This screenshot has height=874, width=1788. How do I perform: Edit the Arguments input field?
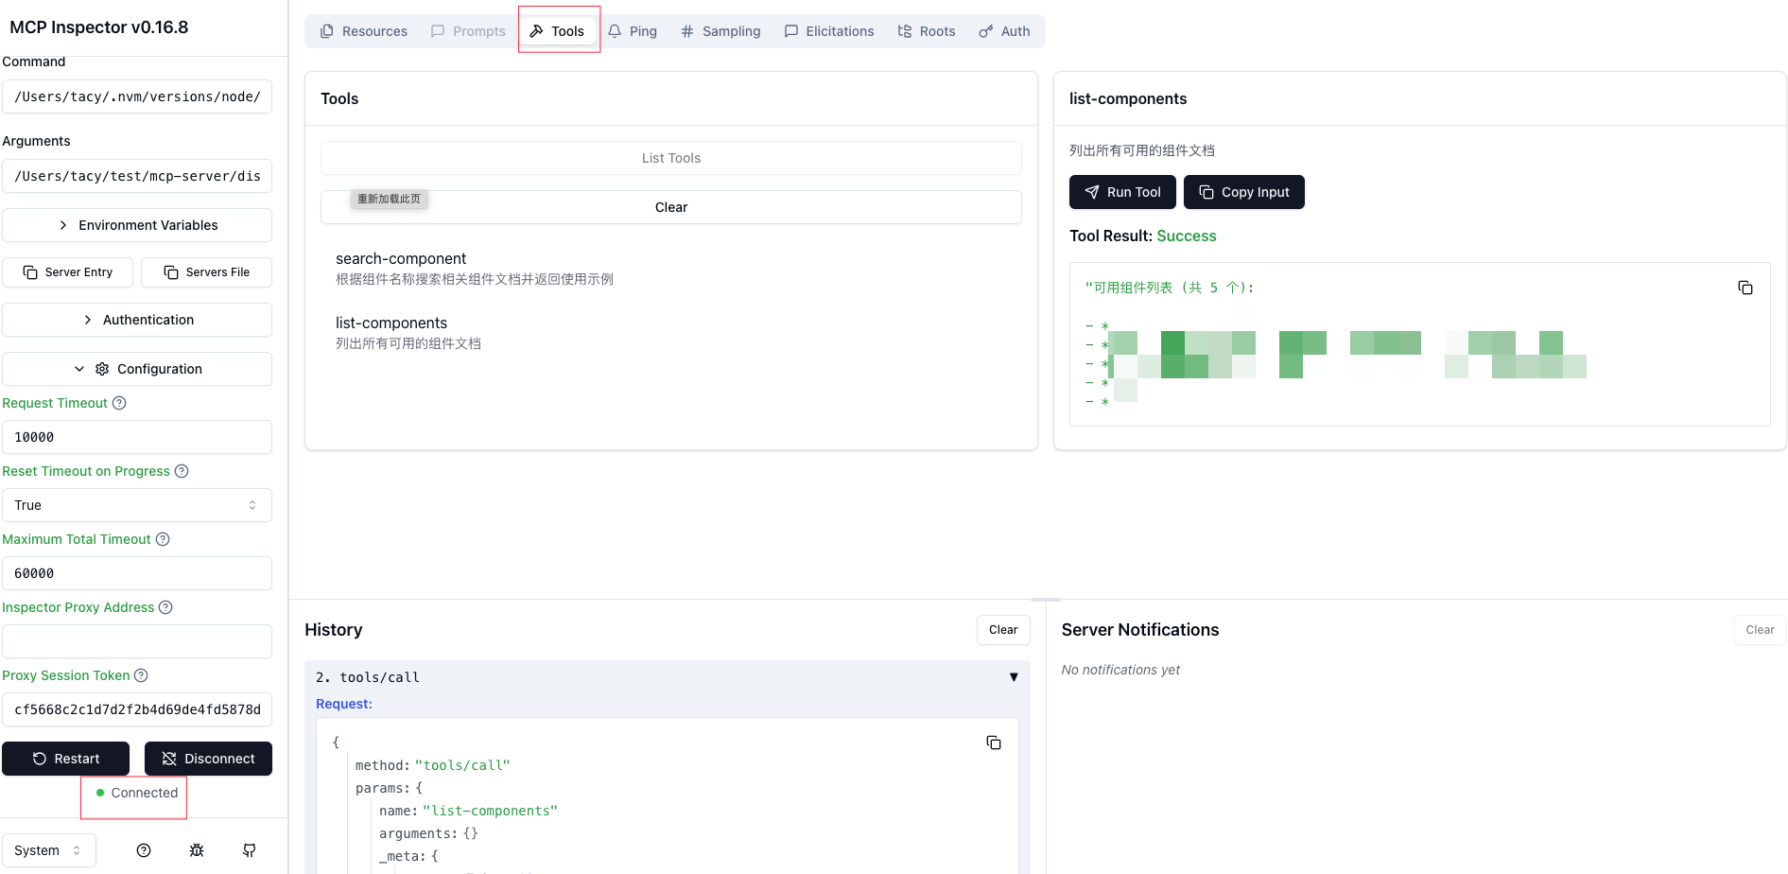click(x=137, y=176)
